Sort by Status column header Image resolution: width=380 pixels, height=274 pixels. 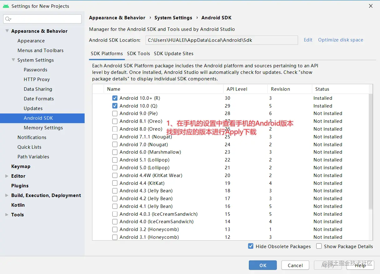[x=340, y=89]
